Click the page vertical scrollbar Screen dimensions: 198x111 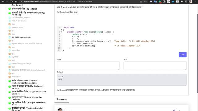(197, 53)
